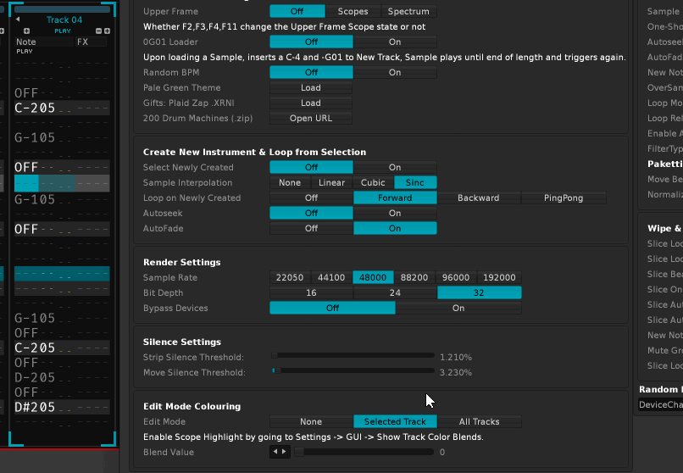Set render Sample Rate to 96000
The height and width of the screenshot is (473, 683).
(x=456, y=277)
